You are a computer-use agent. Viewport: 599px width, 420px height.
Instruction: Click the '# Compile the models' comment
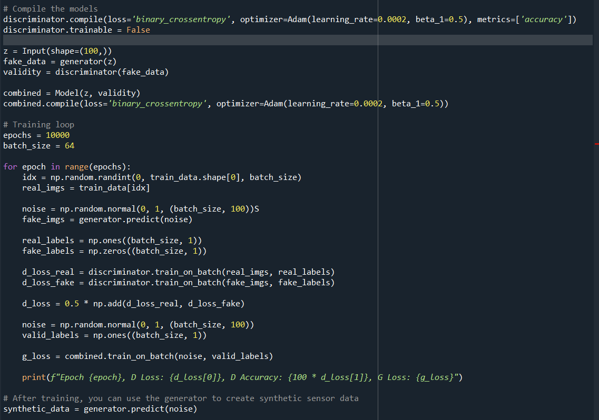click(x=51, y=9)
